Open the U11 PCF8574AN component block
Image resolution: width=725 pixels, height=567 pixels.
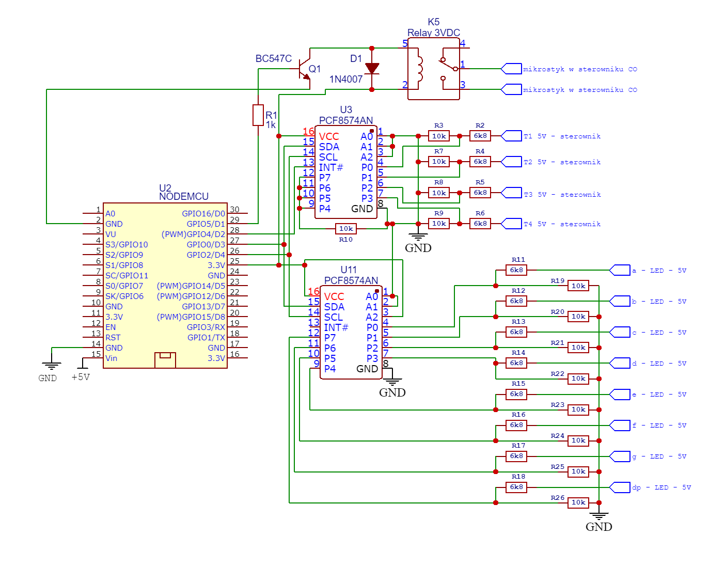(x=350, y=330)
